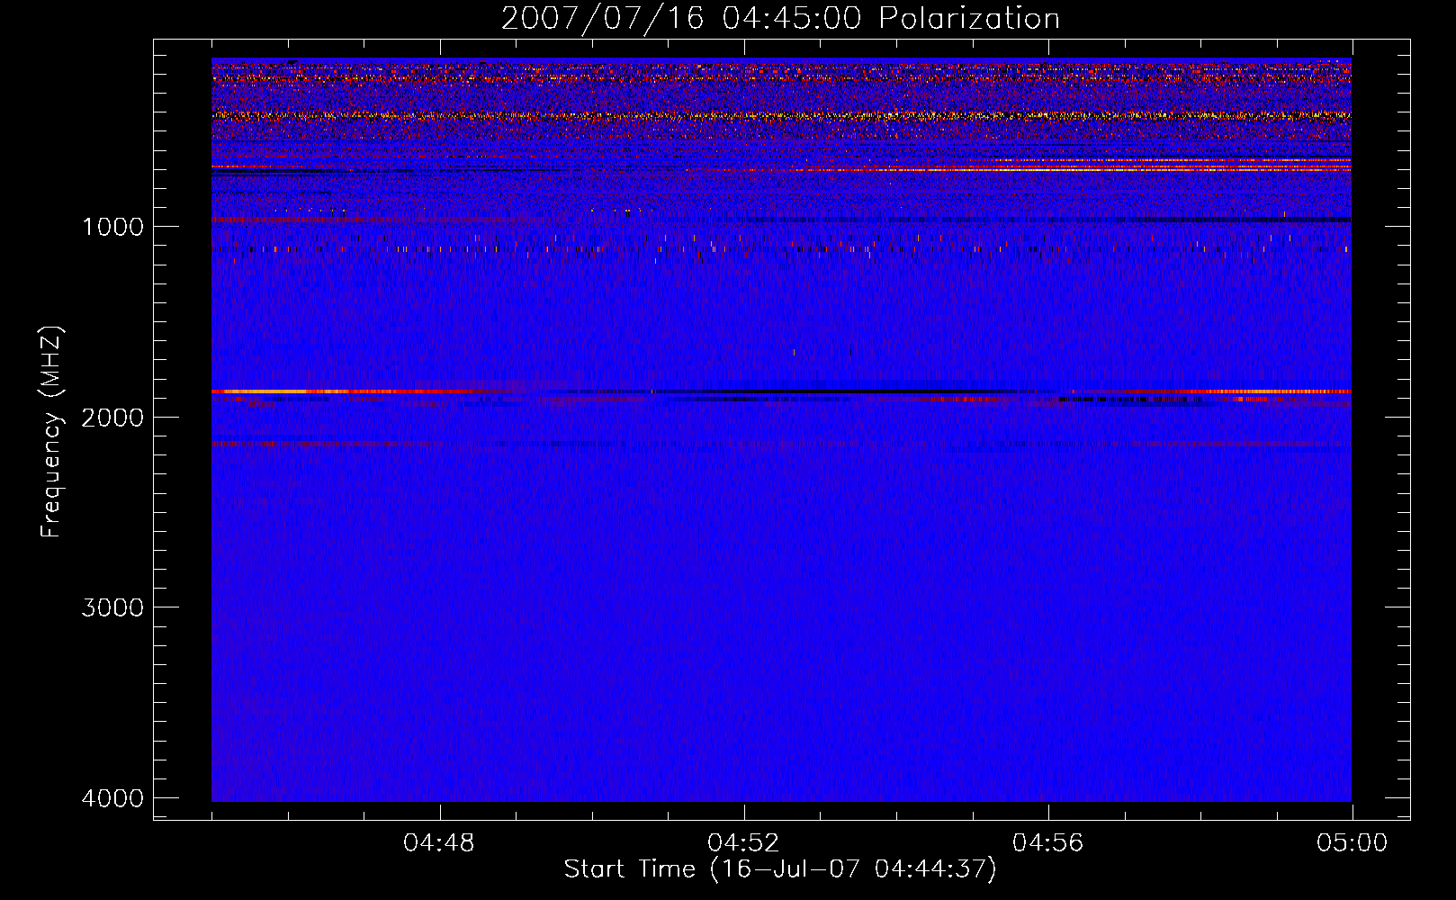1456x900 pixels.
Task: Click the yellow noisy band near top of spectrogram
Action: point(781,115)
